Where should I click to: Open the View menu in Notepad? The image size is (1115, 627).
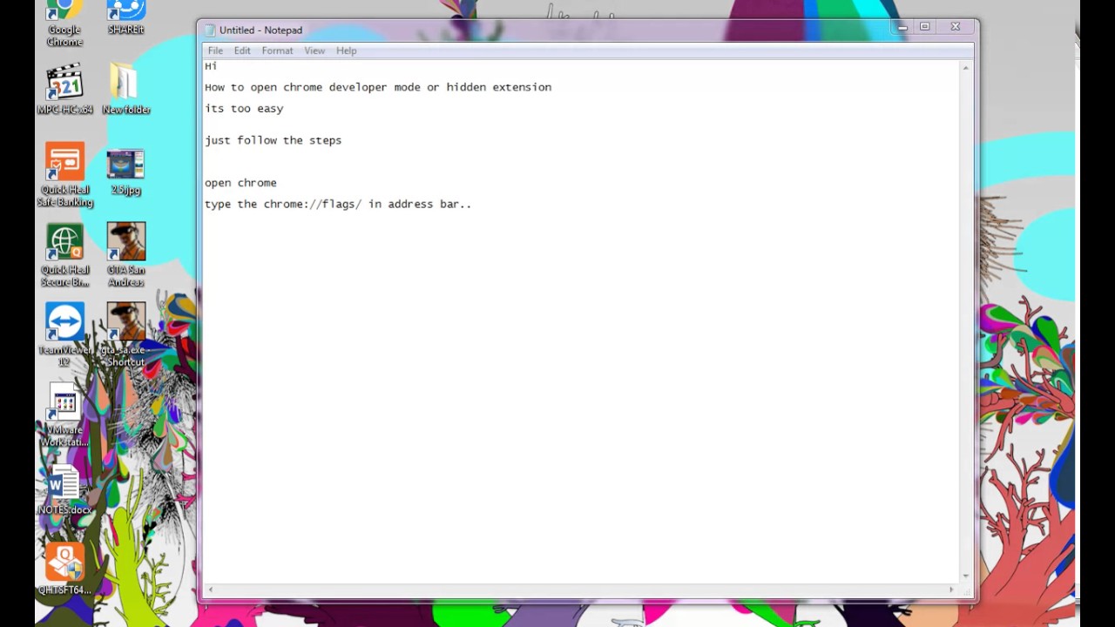pos(314,51)
